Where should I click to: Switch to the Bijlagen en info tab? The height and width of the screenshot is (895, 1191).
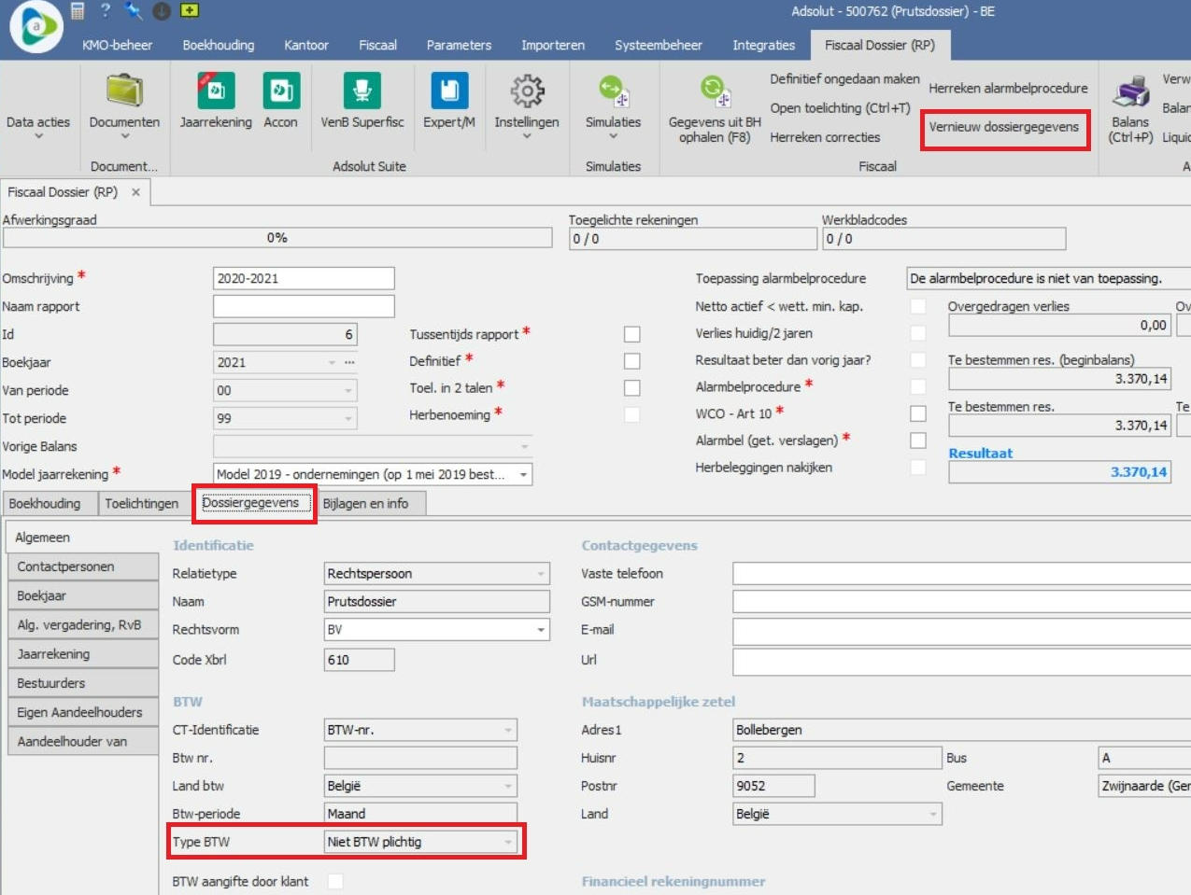[x=365, y=503]
